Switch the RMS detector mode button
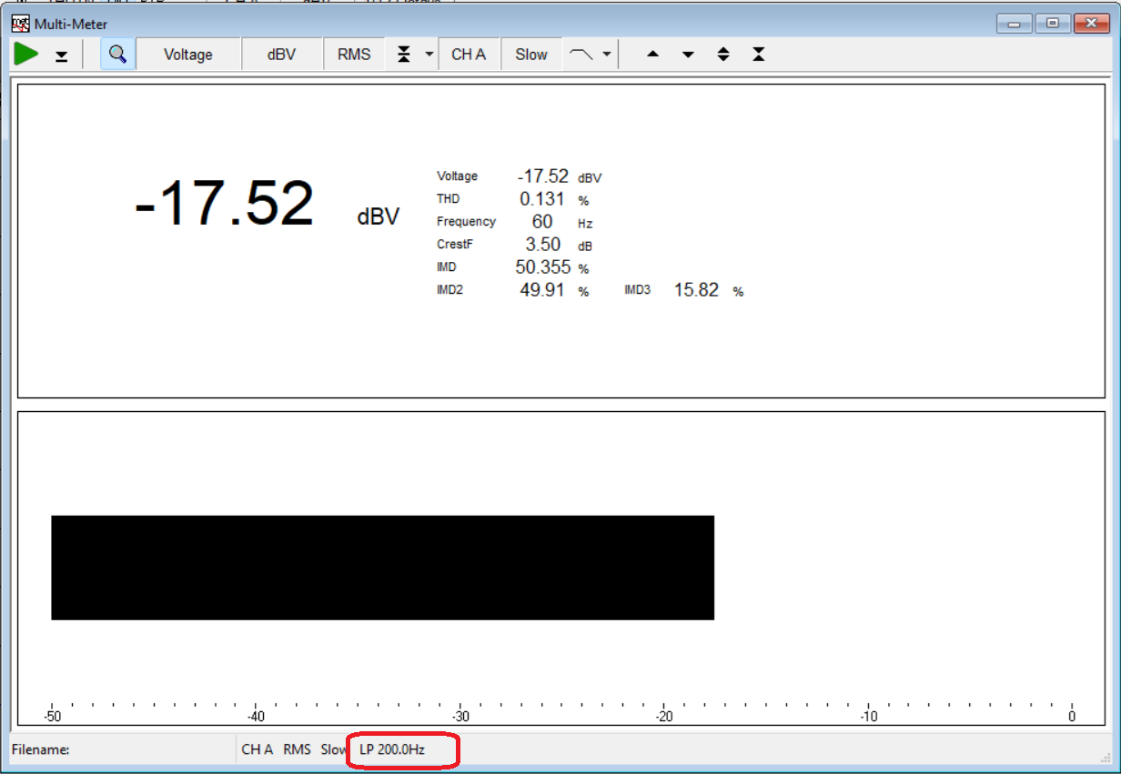1121x774 pixels. click(x=354, y=55)
